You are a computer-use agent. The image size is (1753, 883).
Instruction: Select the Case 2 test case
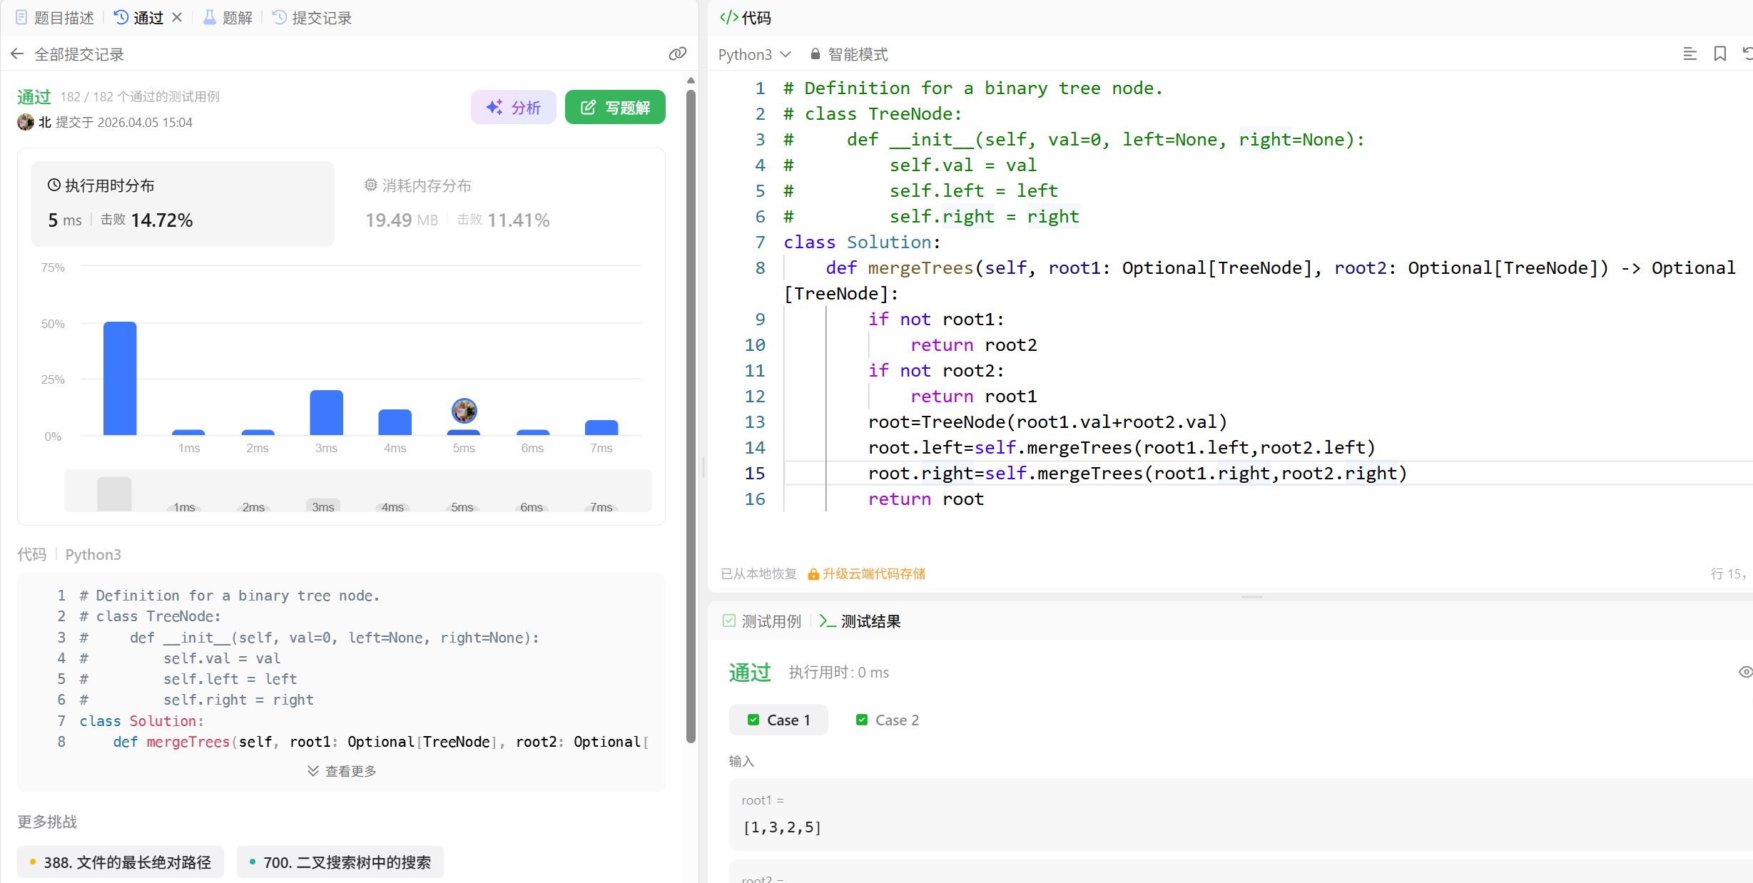click(887, 720)
